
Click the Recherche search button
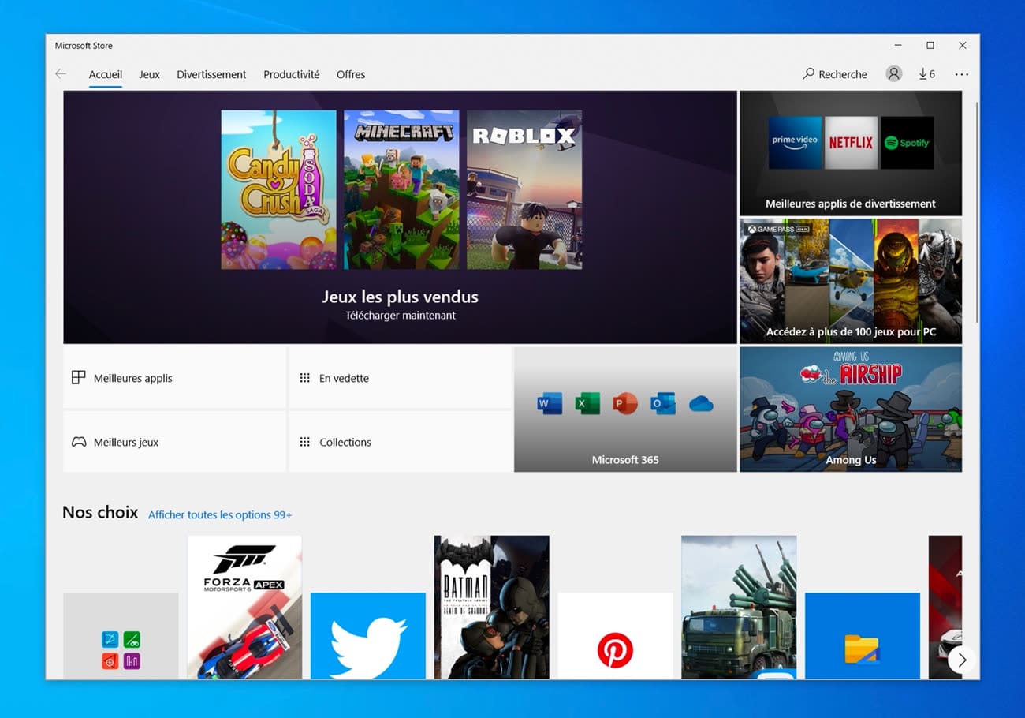coord(835,74)
